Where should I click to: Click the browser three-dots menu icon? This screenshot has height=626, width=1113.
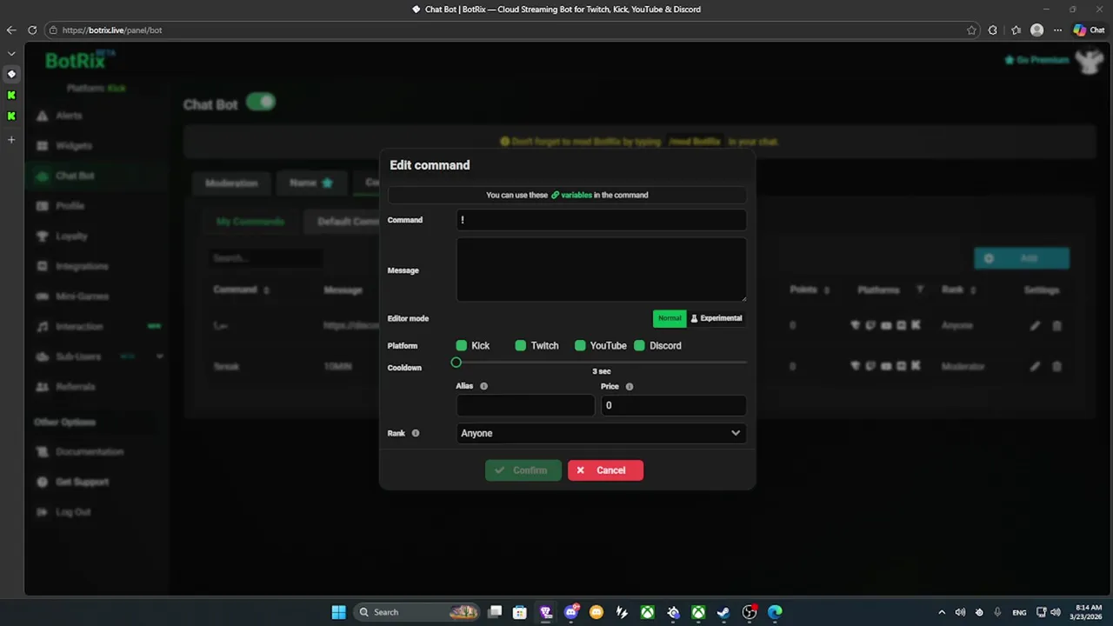1057,30
